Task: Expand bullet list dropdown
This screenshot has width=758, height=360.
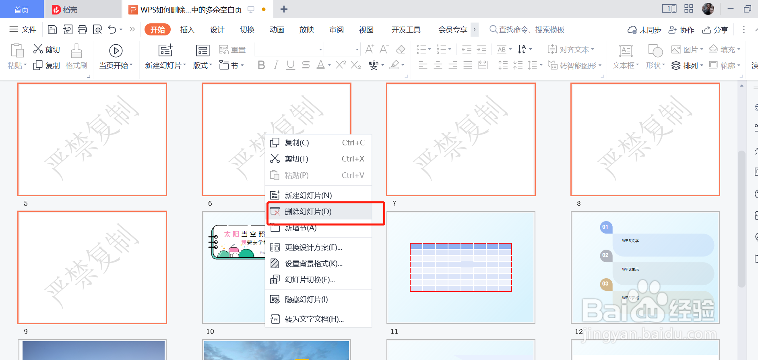Action: point(430,50)
